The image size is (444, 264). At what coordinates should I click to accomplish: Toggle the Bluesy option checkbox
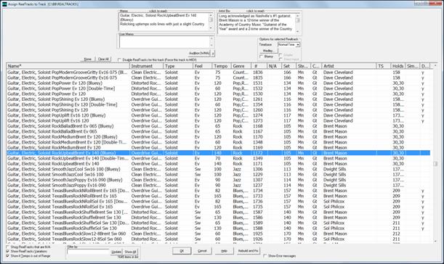(261, 57)
